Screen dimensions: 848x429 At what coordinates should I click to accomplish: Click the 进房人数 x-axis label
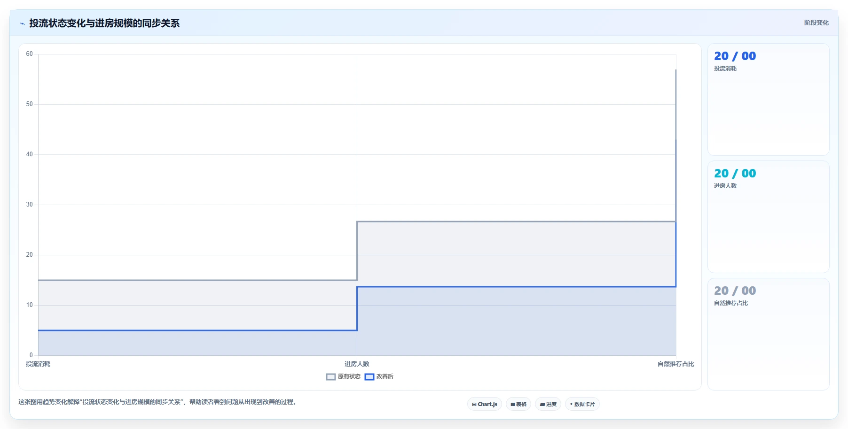click(357, 364)
